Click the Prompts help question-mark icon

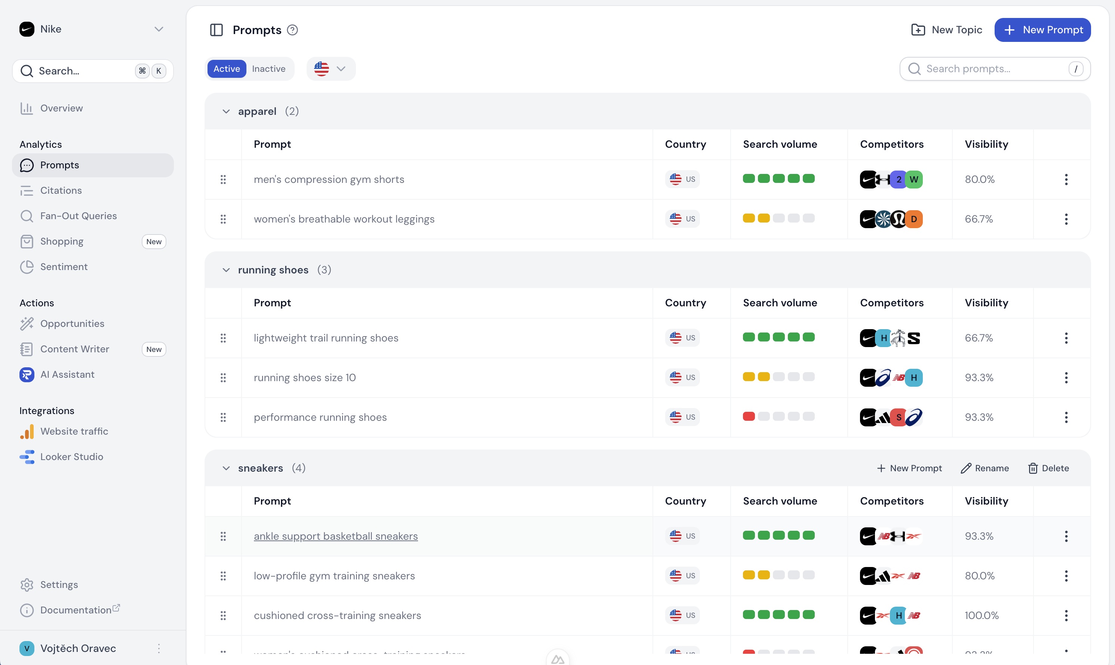point(292,30)
